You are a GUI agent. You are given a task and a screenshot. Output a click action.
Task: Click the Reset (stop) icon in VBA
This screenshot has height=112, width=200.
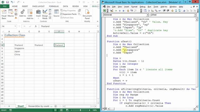(123, 11)
